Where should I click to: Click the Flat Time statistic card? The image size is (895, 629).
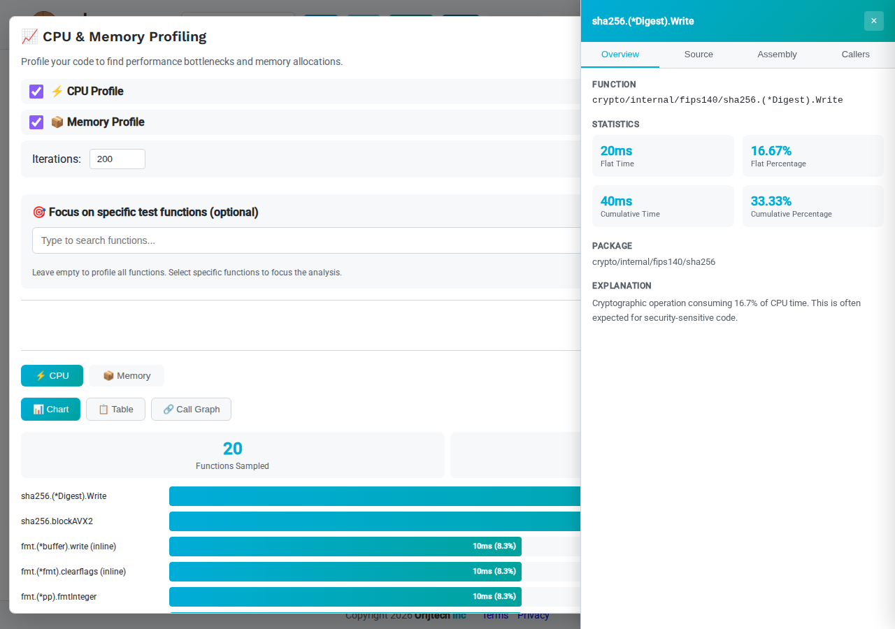pos(663,156)
